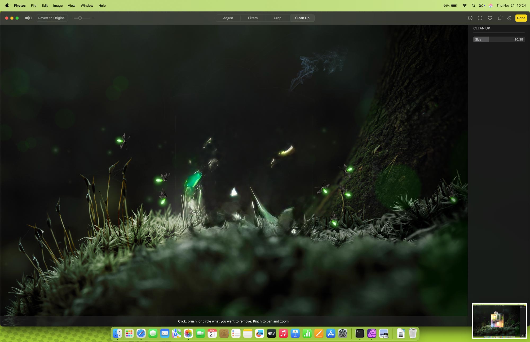Viewport: 530px width, 342px height.
Task: Open Maps from the dock
Action: tap(176, 333)
